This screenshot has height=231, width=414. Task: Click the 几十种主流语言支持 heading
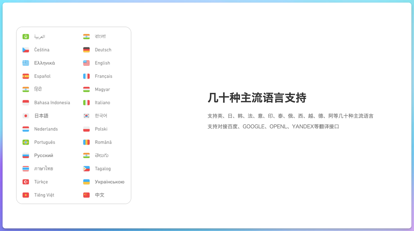coord(257,97)
